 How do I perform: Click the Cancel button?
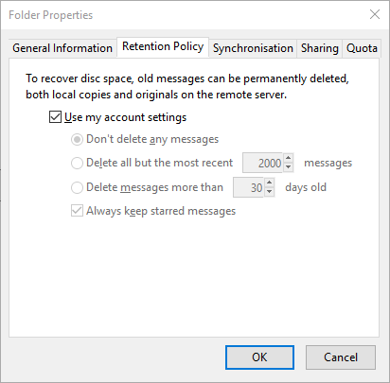pyautogui.click(x=341, y=357)
